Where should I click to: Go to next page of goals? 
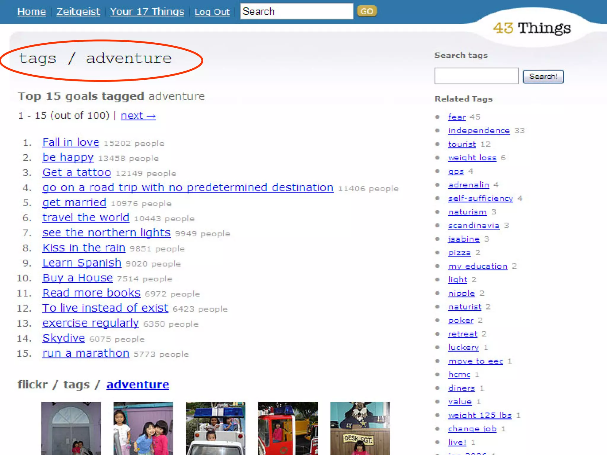click(138, 116)
